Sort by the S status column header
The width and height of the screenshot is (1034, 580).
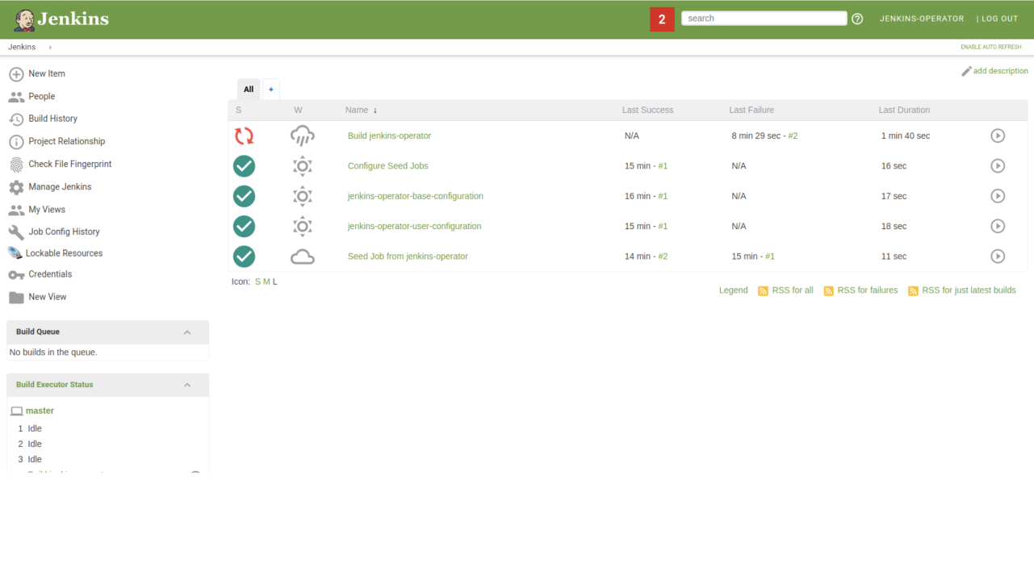point(239,110)
